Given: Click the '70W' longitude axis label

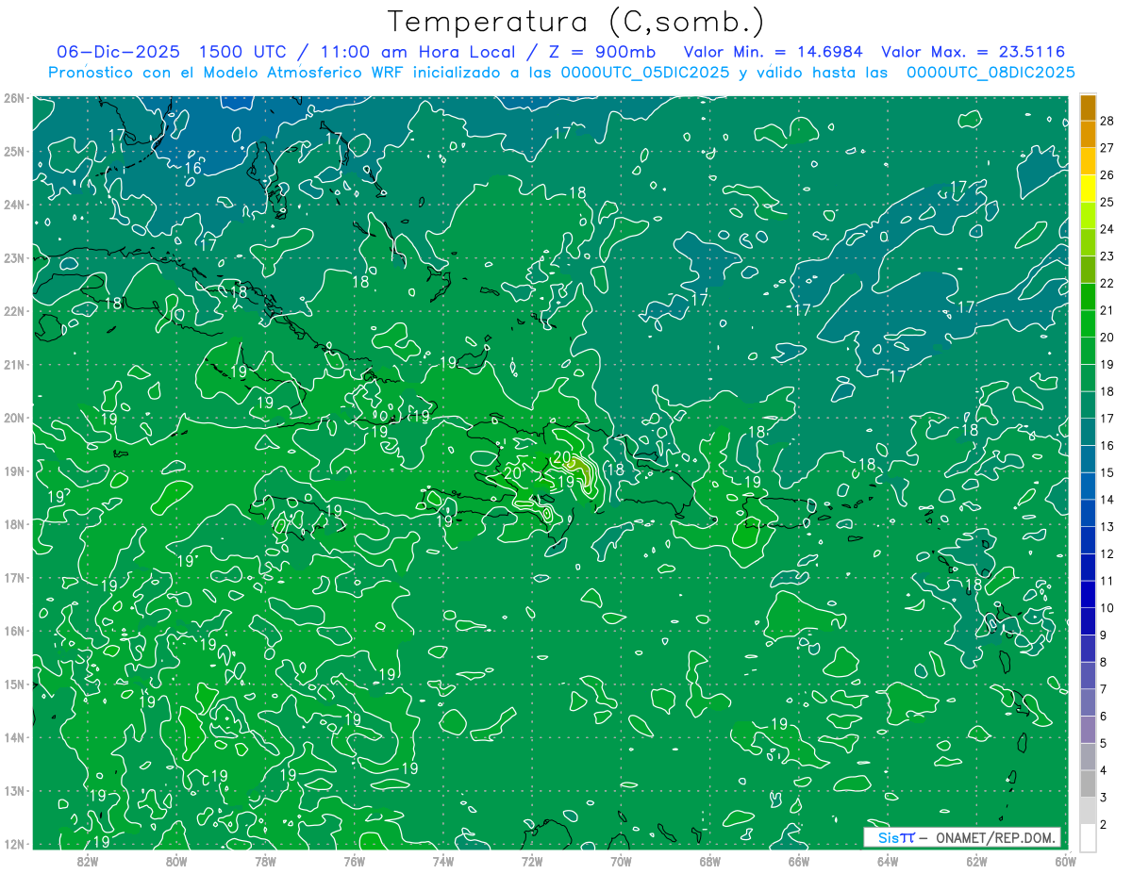Looking at the screenshot, I should 621,861.
